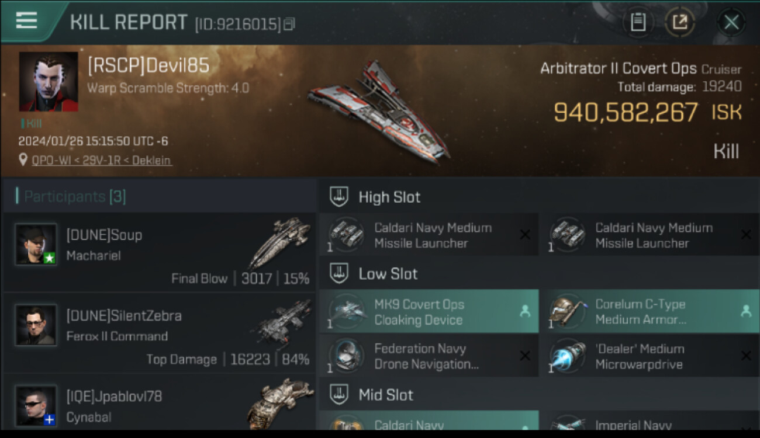Click first Caldari Navy Medium Missile Launcher icon
The width and height of the screenshot is (760, 438).
tap(347, 235)
